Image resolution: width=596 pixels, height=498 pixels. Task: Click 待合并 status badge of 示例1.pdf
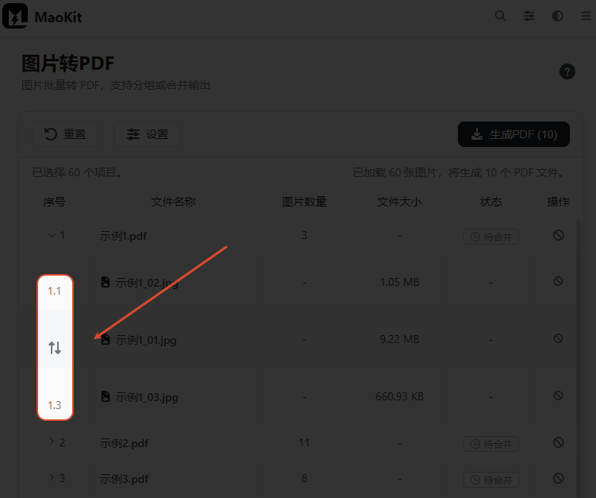(x=491, y=237)
